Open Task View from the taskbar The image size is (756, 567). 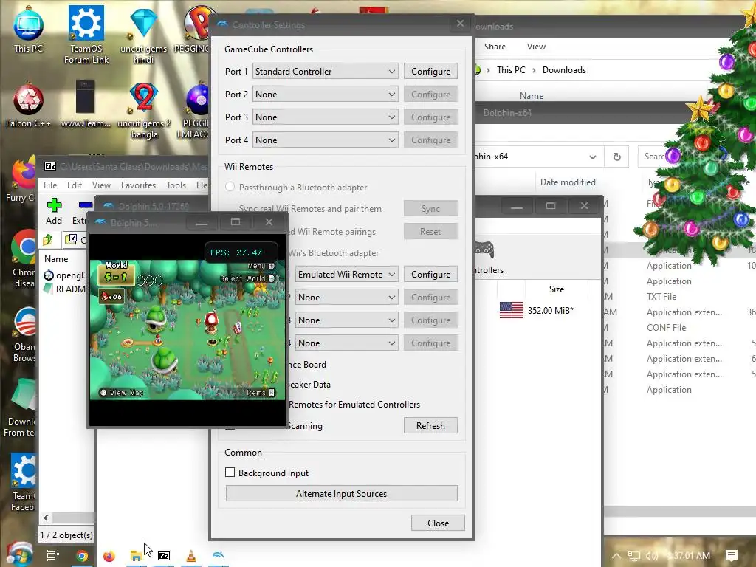coord(53,555)
